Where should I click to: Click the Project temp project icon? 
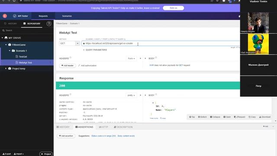(10, 68)
